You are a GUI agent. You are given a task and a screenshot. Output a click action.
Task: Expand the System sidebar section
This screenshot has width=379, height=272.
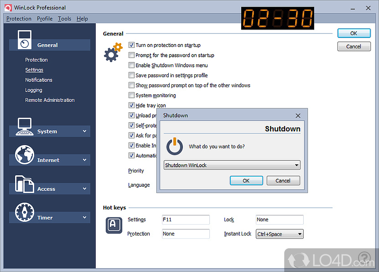click(84, 131)
